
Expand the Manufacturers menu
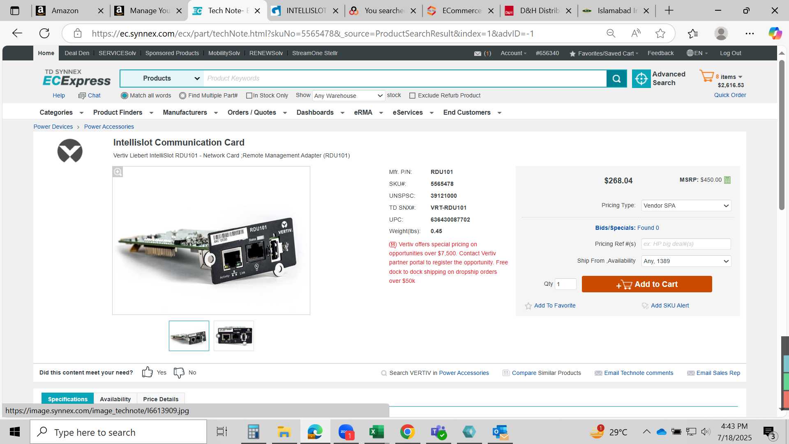190,113
